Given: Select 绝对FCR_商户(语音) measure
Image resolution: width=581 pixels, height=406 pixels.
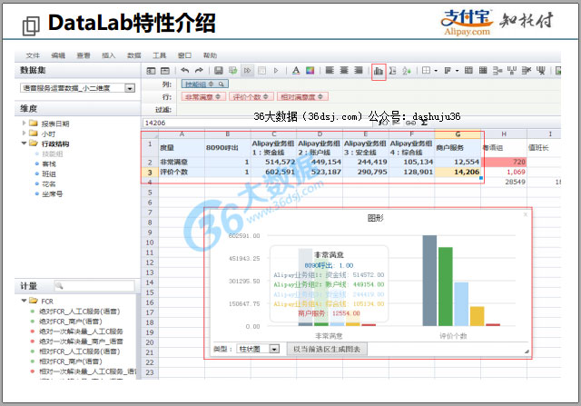Looking at the screenshot, I should pos(71,322).
